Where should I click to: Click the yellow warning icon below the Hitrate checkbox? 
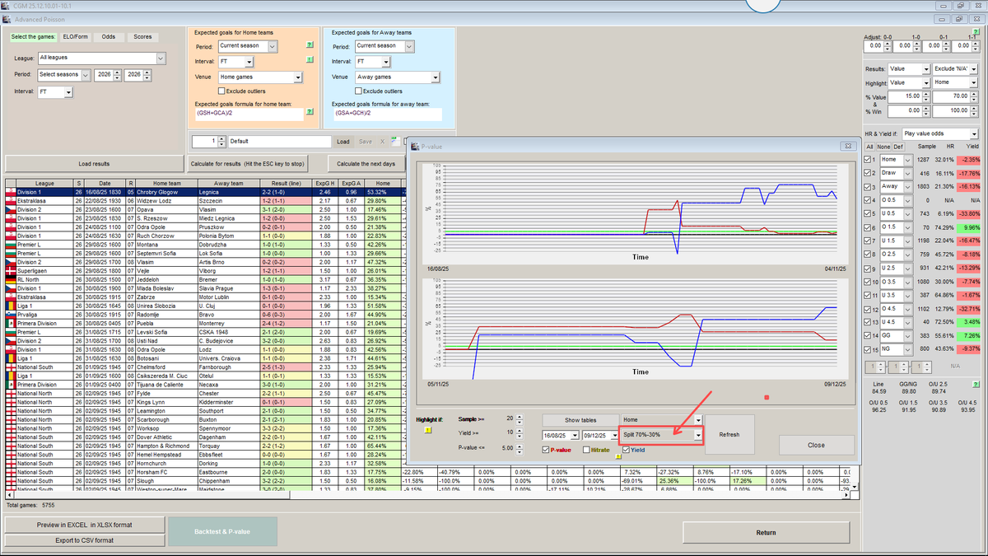click(x=617, y=457)
